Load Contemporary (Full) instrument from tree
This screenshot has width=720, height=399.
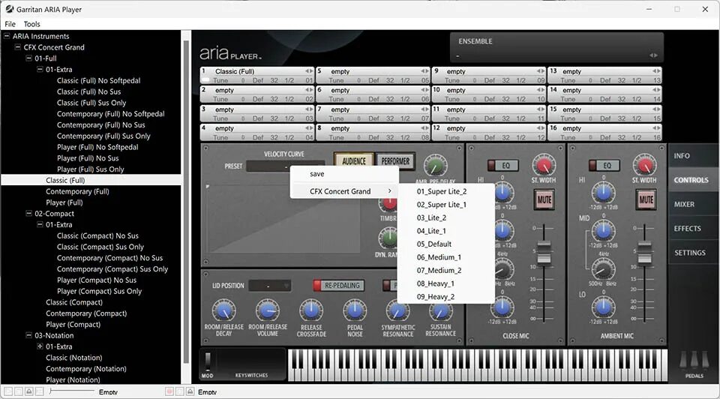[x=77, y=191]
